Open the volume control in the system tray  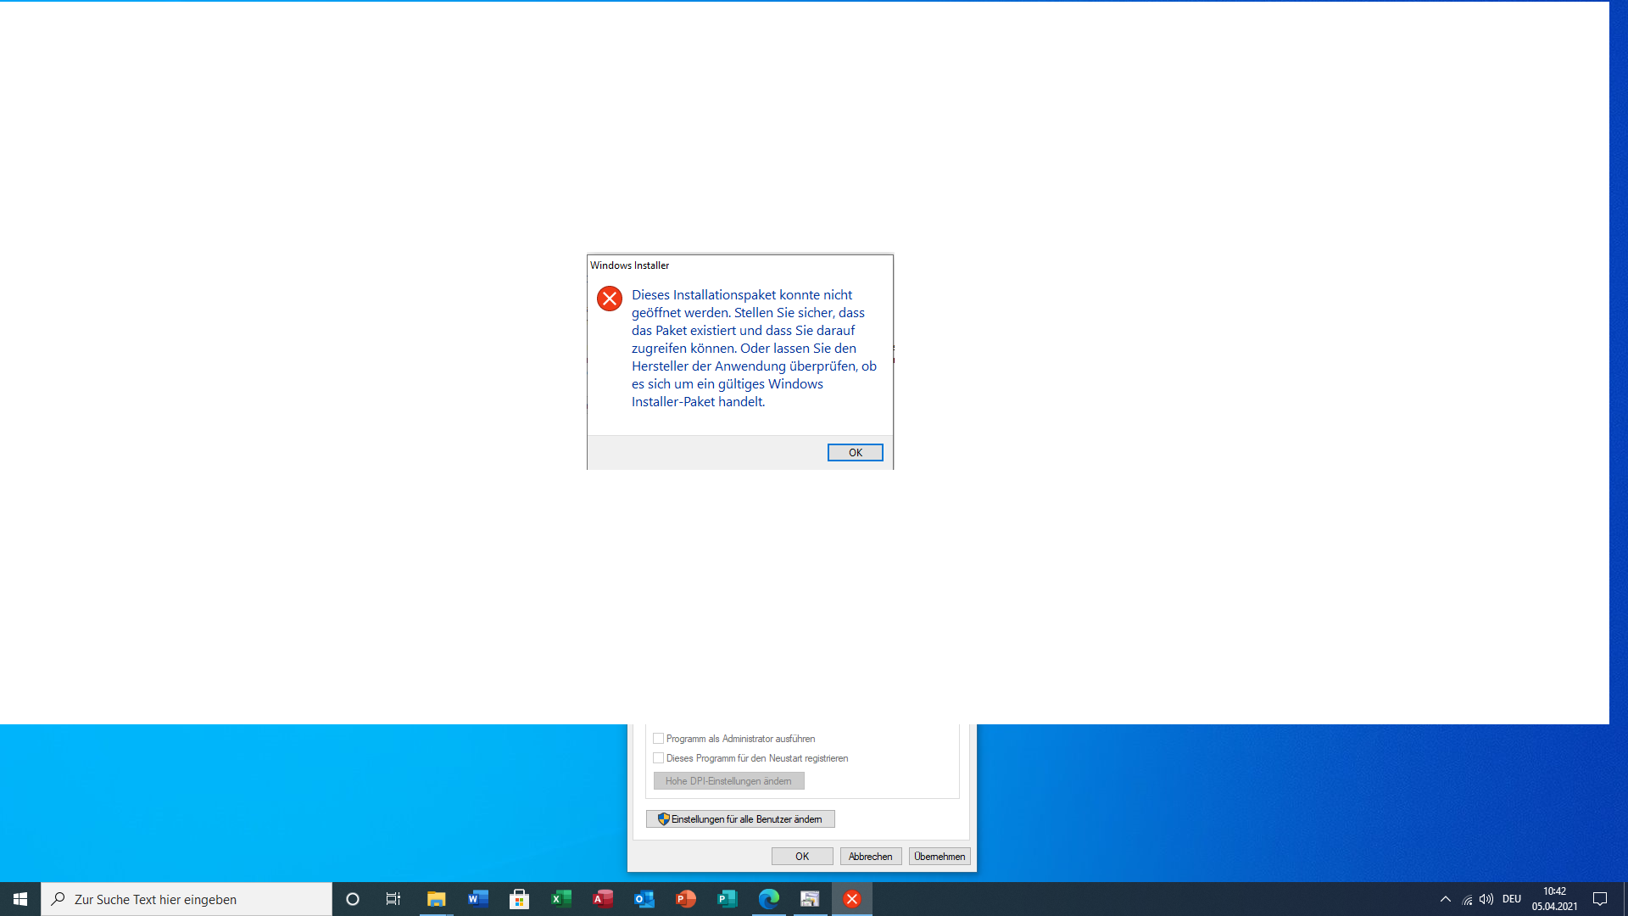(x=1486, y=898)
